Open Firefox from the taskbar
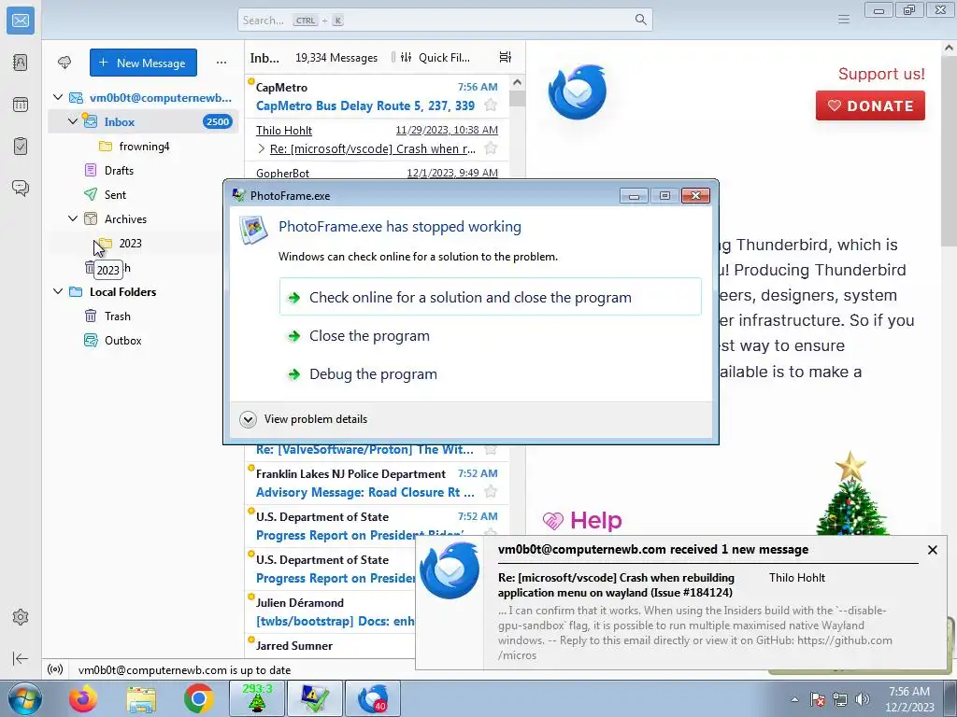This screenshot has height=717, width=957. click(83, 698)
